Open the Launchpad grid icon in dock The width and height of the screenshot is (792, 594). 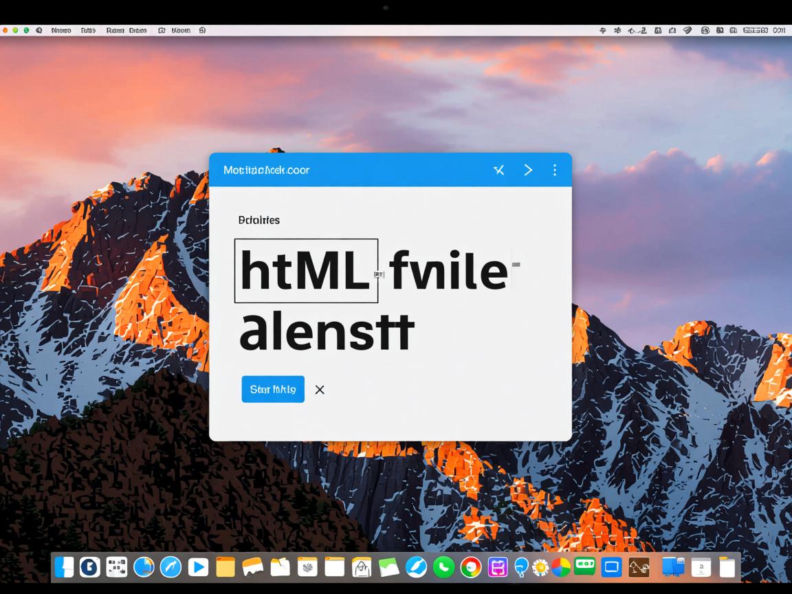[x=117, y=566]
